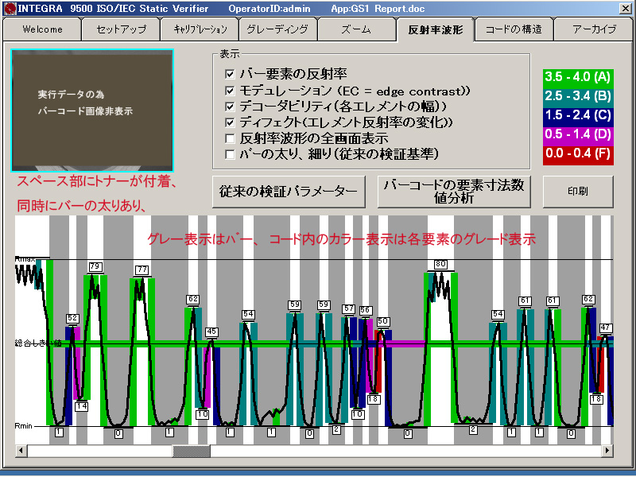This screenshot has height=477, width=636.
Task: Click the scrollbar left arrow under the waveform
Action: tap(21, 452)
